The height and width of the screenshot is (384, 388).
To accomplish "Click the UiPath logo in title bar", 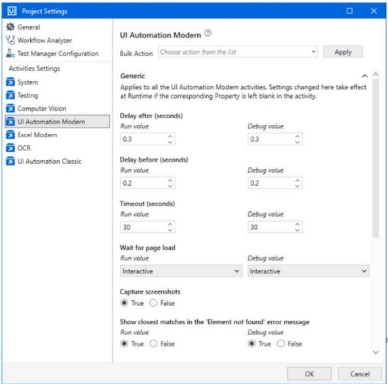I will click(12, 11).
